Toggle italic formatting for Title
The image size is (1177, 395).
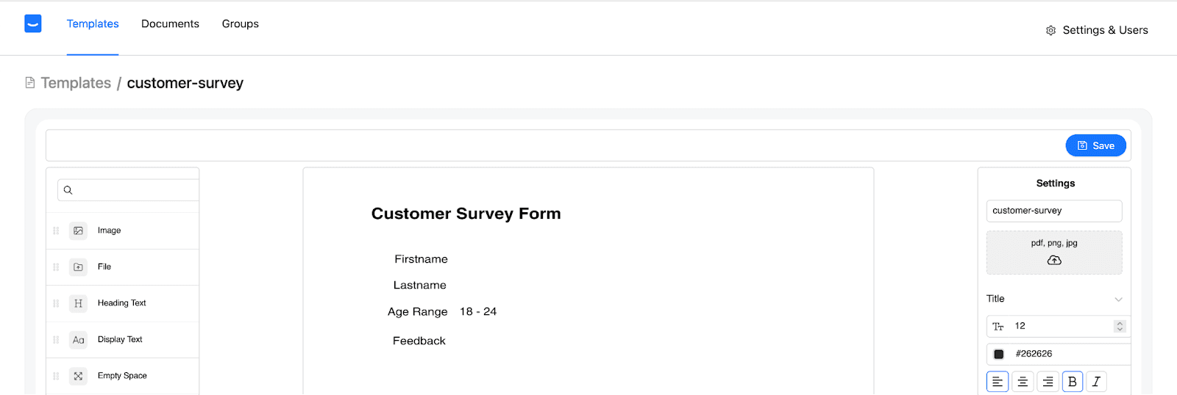tap(1096, 382)
